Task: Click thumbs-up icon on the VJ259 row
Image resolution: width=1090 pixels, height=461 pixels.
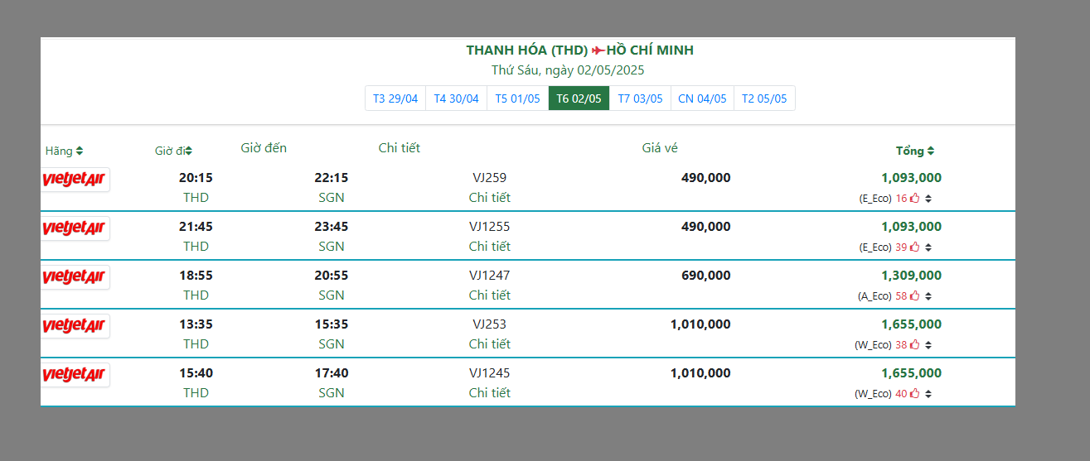Action: 915,199
